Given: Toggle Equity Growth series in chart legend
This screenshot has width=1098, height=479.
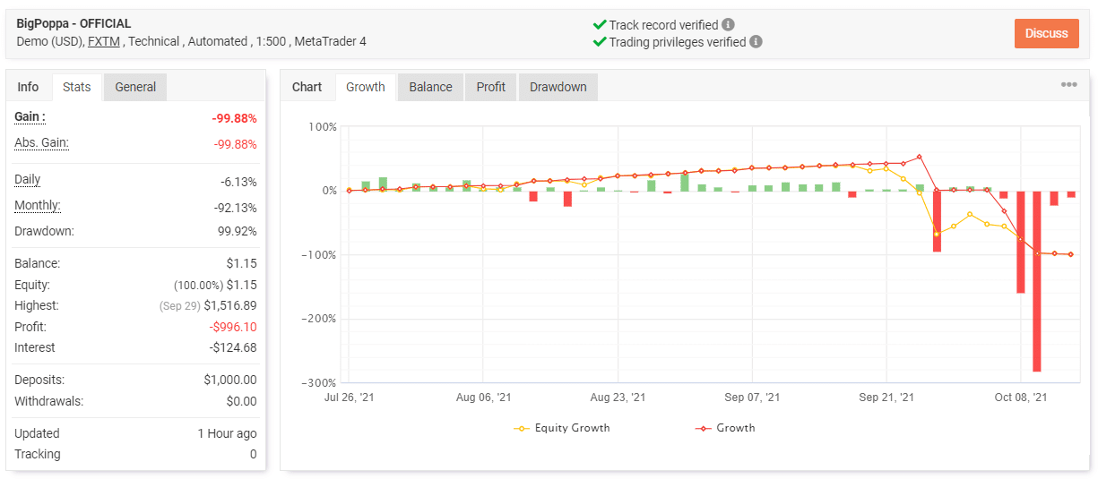Looking at the screenshot, I should click(561, 428).
